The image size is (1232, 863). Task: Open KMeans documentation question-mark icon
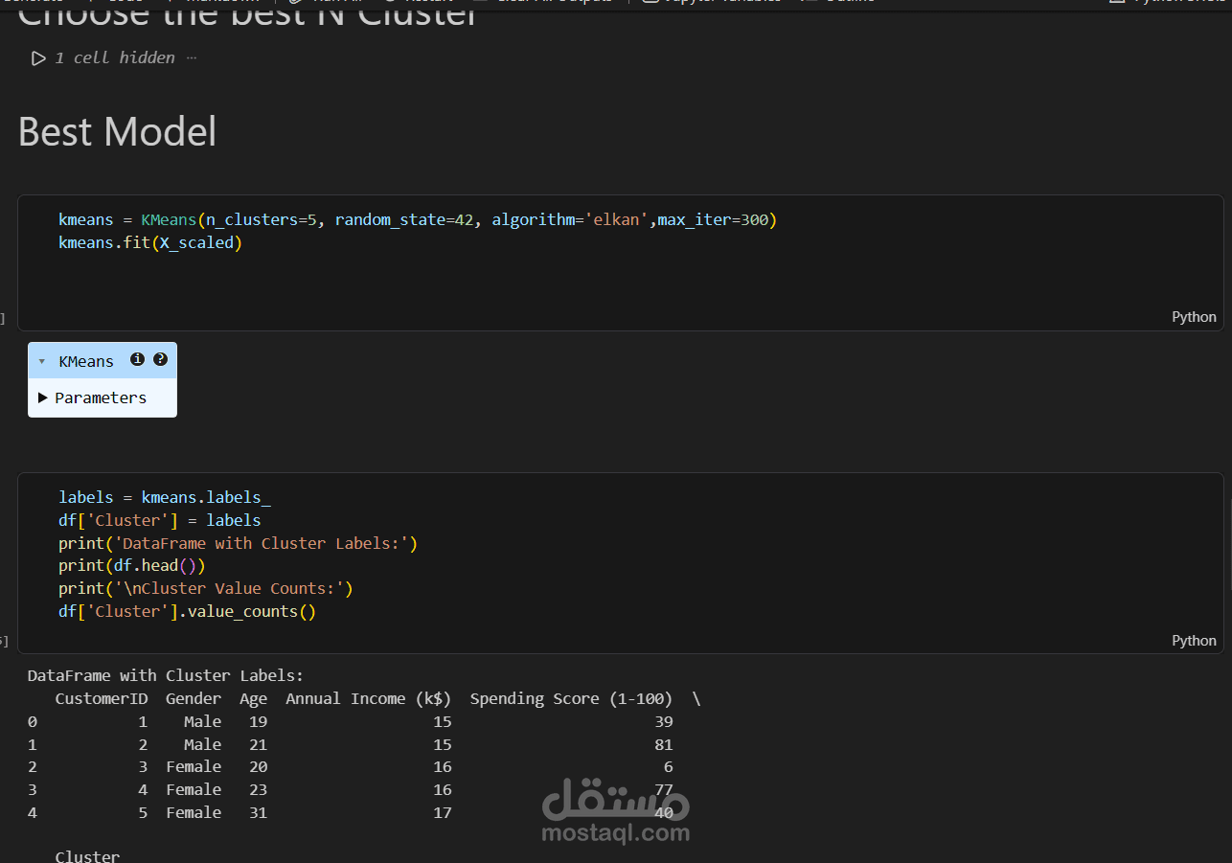(x=160, y=359)
